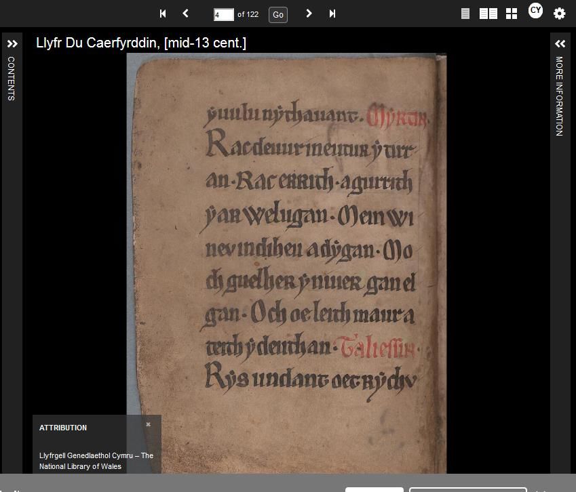Go to the next page
This screenshot has width=576, height=492.
309,14
